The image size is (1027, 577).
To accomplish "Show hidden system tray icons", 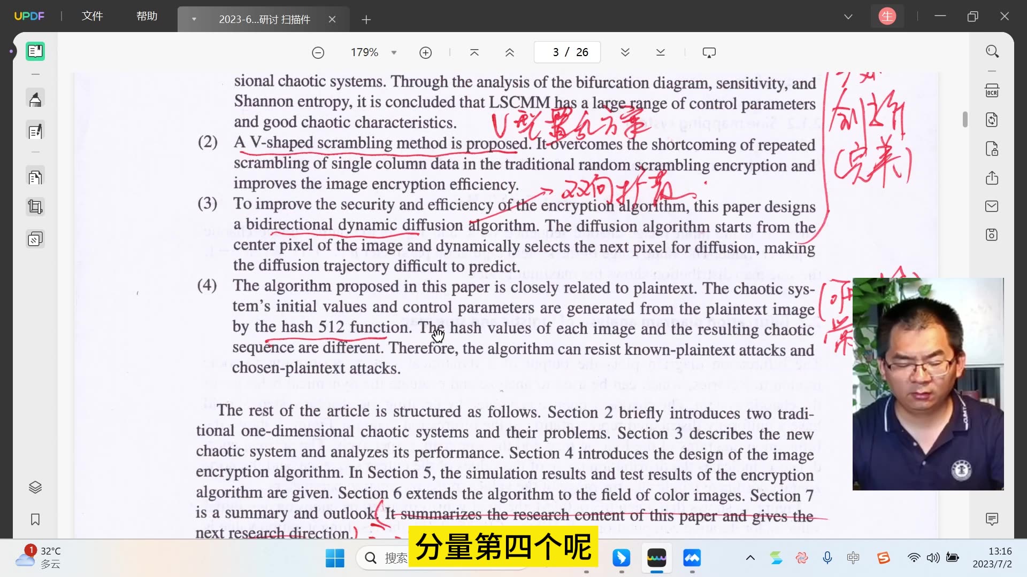I will [750, 558].
